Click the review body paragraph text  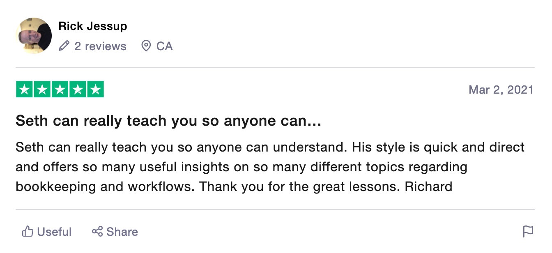(270, 167)
